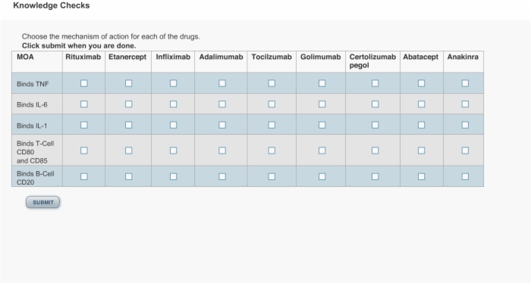Screen dimensions: 531x283
Task: Select Binds T-Cell CD80 for Golimumab
Action: pos(322,151)
